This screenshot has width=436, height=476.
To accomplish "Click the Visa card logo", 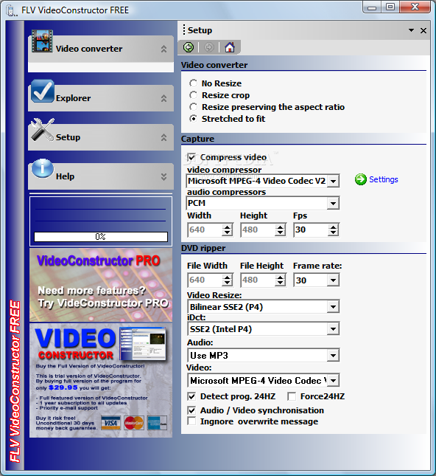I will 110,423.
